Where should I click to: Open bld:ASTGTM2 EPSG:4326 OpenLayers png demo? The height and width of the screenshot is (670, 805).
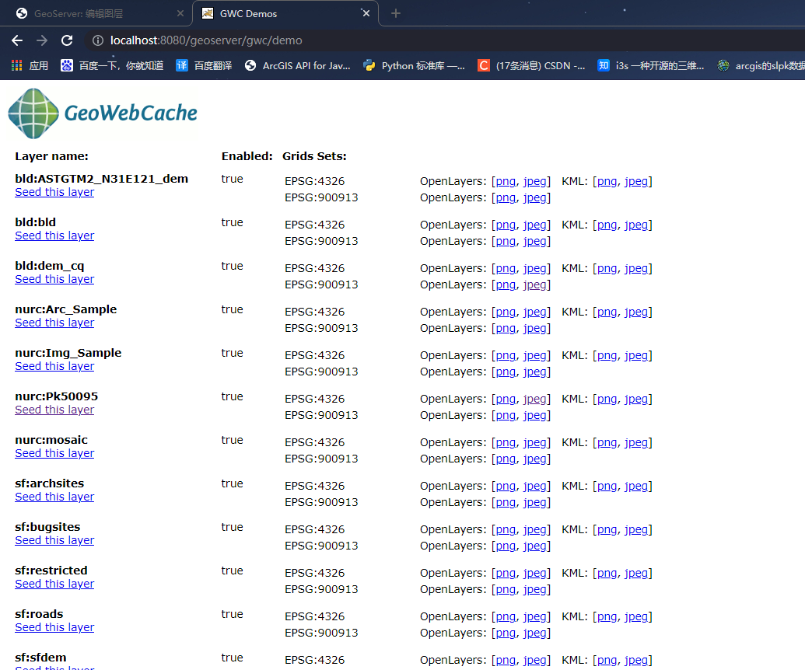point(506,182)
